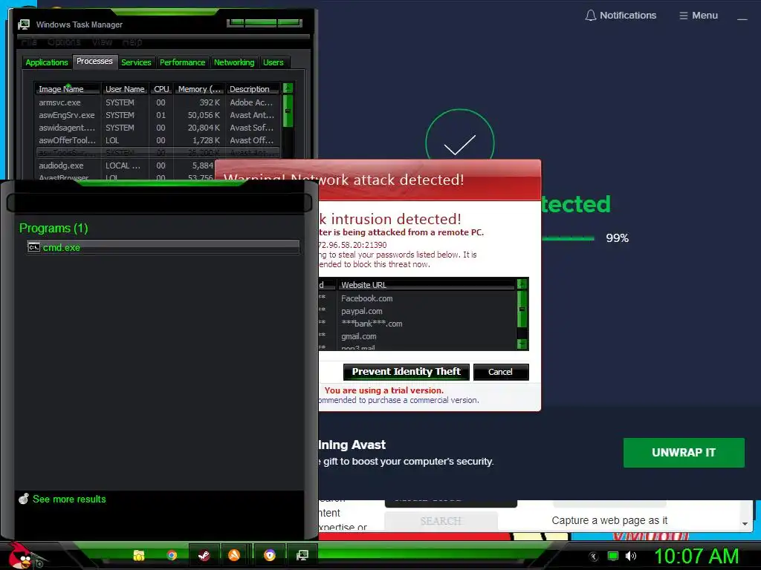Select the aswidsagent process row
761x570 pixels.
click(158, 128)
